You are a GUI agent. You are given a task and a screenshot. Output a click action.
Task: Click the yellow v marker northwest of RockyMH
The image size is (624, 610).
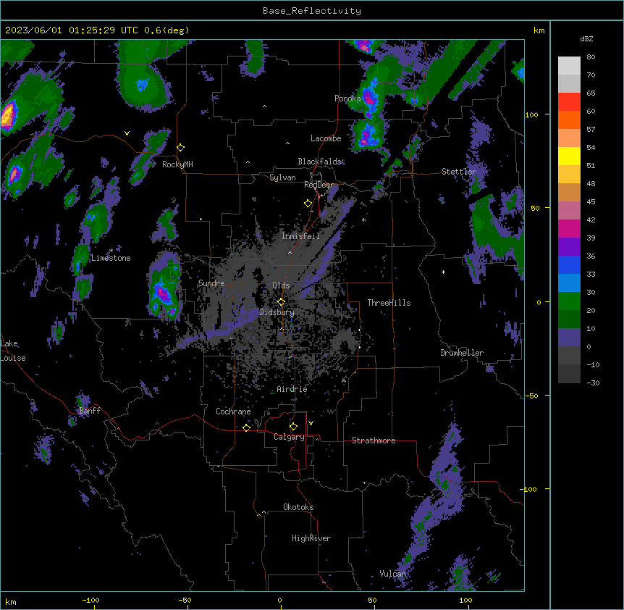point(127,133)
